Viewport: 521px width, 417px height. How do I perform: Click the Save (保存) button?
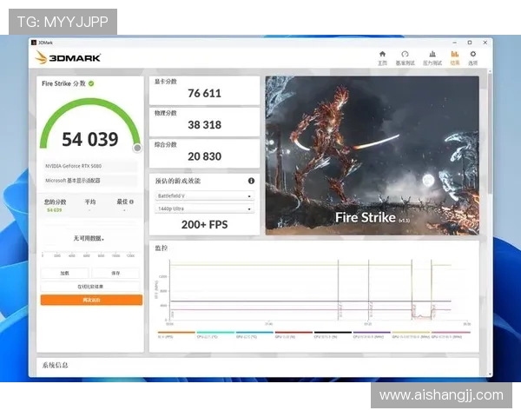pos(115,273)
